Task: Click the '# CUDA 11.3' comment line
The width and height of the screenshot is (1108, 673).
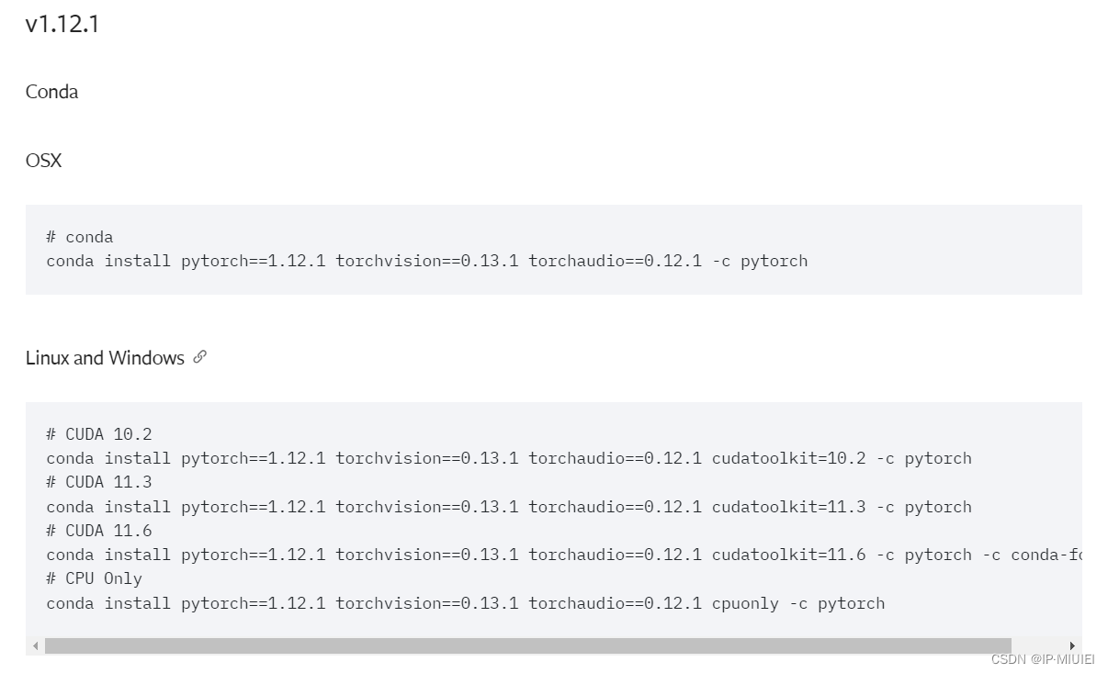Action: 99,482
